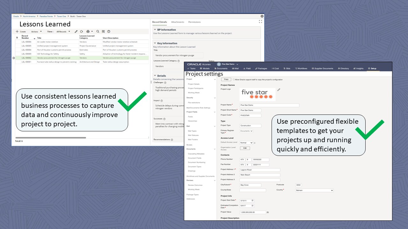Click help icon next to Recommendations label
Screen dimensions: 408x229
click(x=172, y=139)
